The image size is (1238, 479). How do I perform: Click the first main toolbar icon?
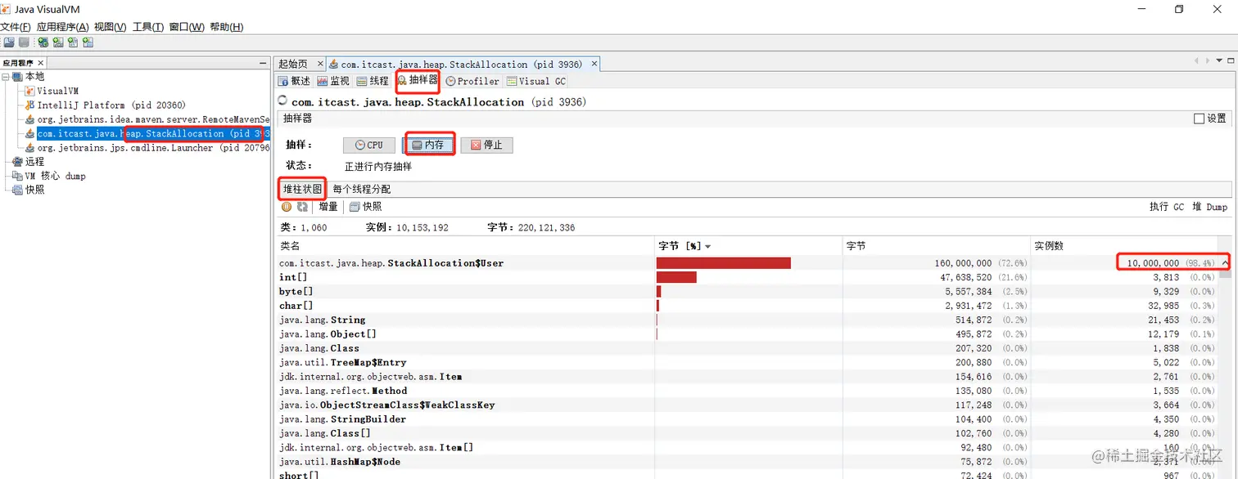[x=8, y=43]
